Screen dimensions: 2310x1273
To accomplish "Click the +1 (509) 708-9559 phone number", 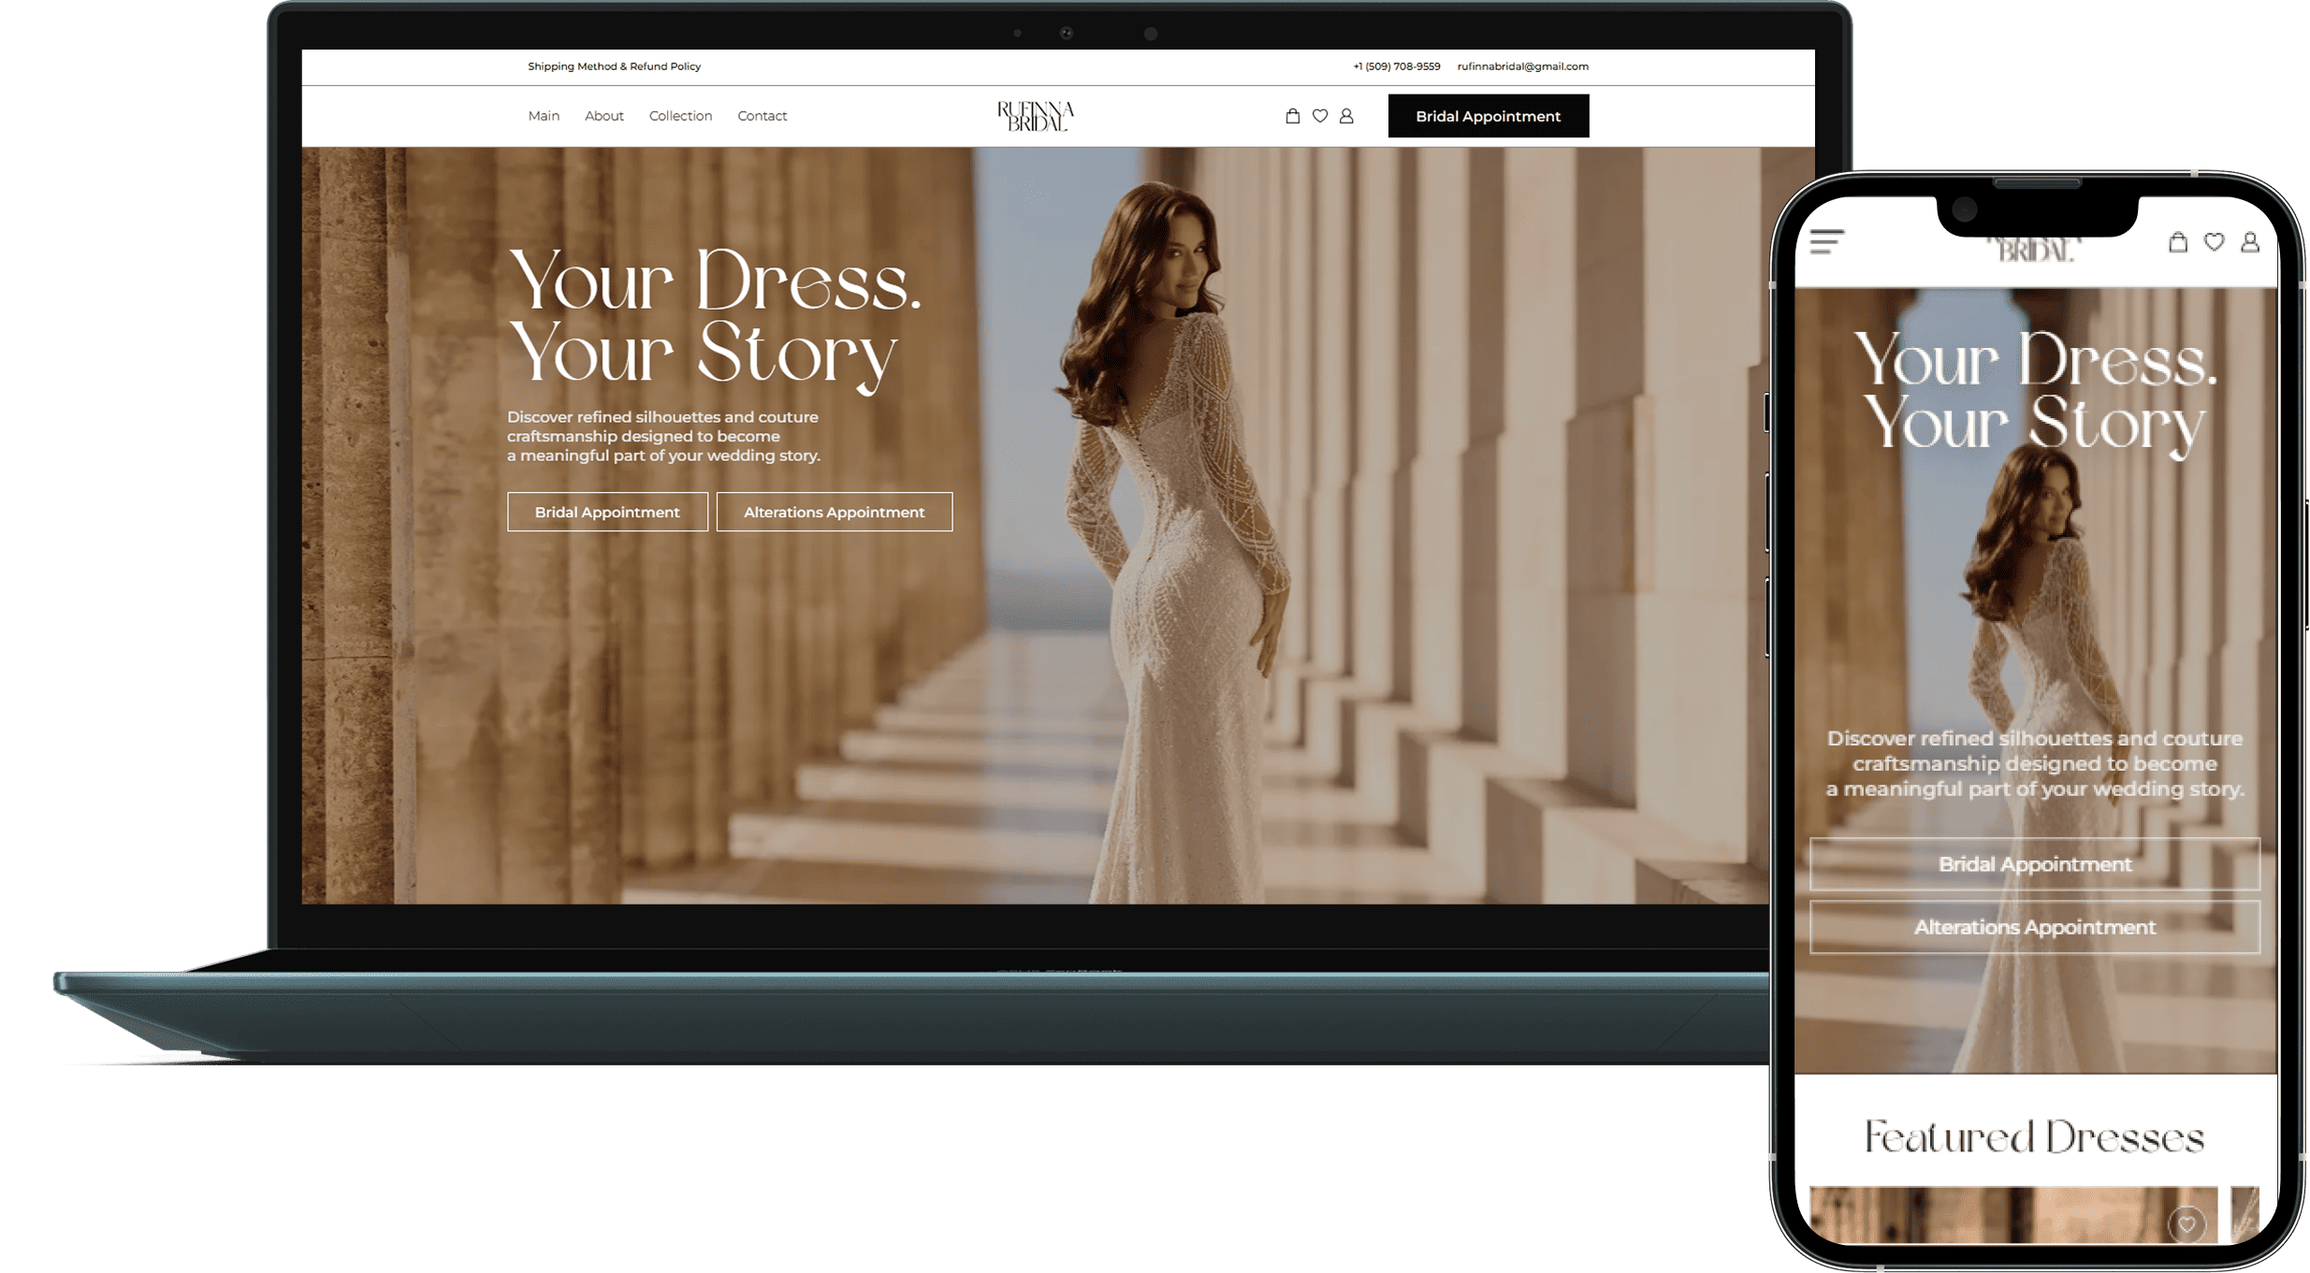I will coord(1396,66).
